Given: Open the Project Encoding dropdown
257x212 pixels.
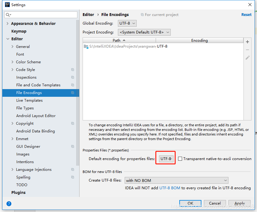Looking at the screenshot, I should 144,32.
